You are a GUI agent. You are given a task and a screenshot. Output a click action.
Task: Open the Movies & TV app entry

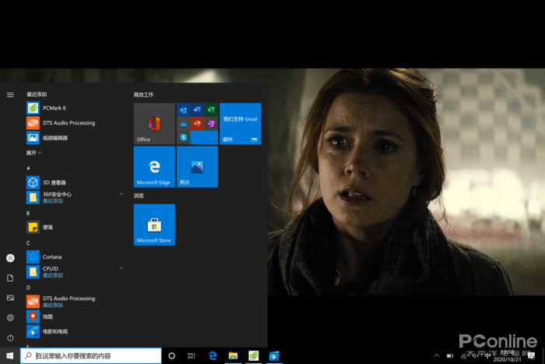75,331
